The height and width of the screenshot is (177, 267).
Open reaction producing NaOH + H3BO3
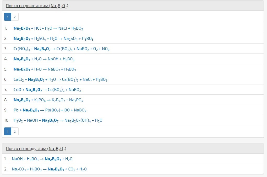(x=44, y=59)
